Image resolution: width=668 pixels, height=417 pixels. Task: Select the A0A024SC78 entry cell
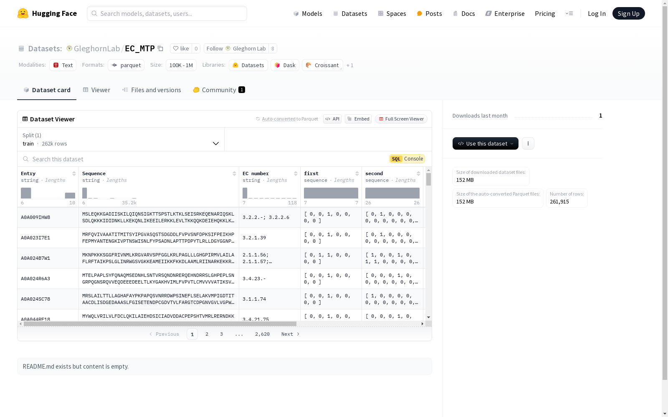(48, 299)
